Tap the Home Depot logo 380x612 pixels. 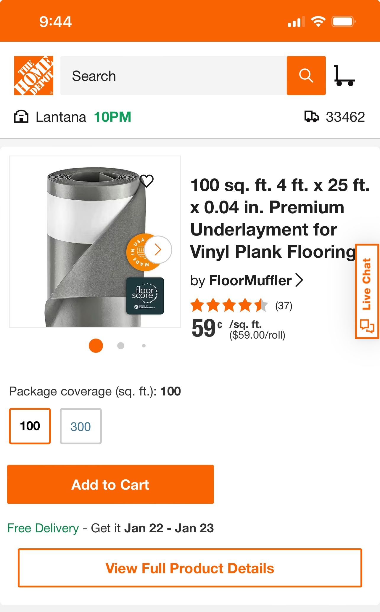pyautogui.click(x=33, y=76)
